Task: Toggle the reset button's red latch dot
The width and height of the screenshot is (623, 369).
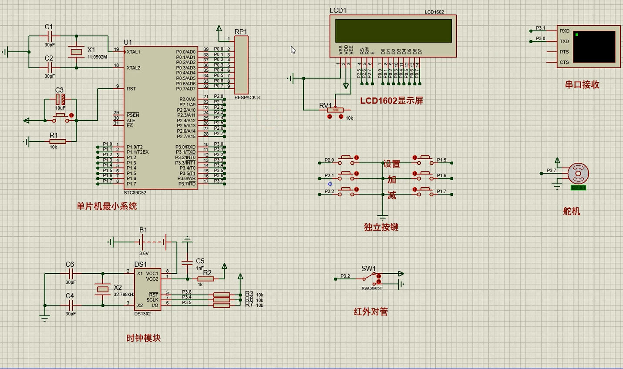Action: [71, 115]
